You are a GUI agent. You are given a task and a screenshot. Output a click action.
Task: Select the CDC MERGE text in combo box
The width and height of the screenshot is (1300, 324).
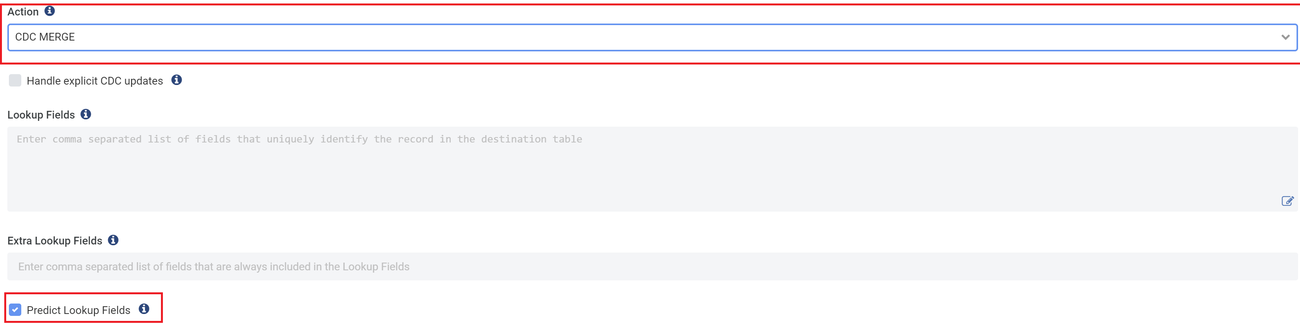(45, 37)
